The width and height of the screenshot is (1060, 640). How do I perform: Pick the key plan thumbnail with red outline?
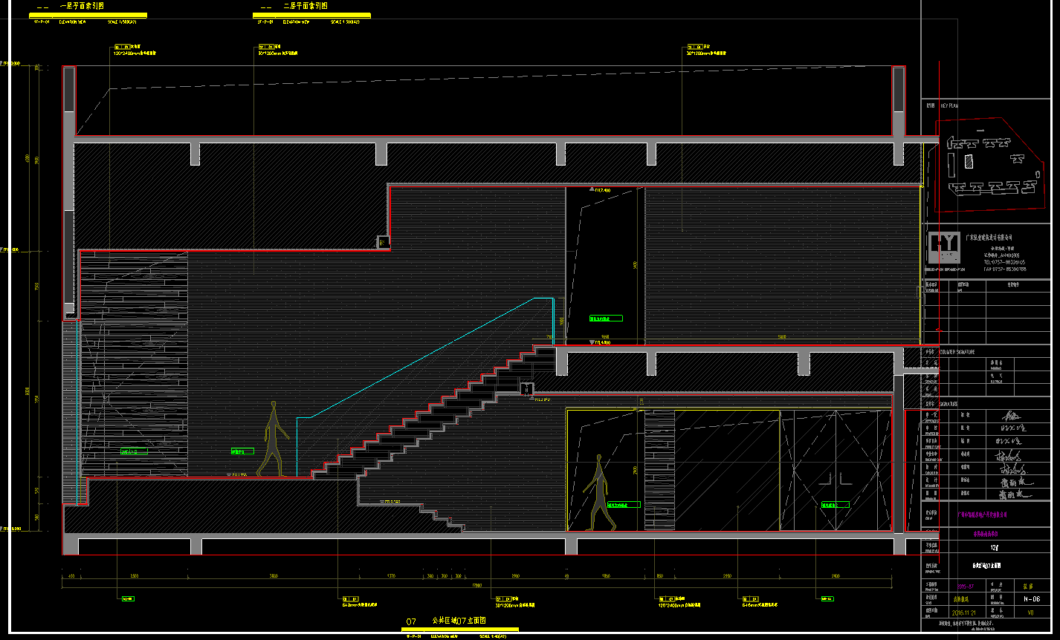point(990,165)
